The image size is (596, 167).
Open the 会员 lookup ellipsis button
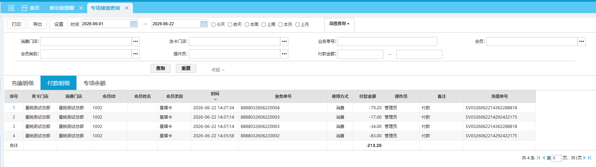[581, 41]
